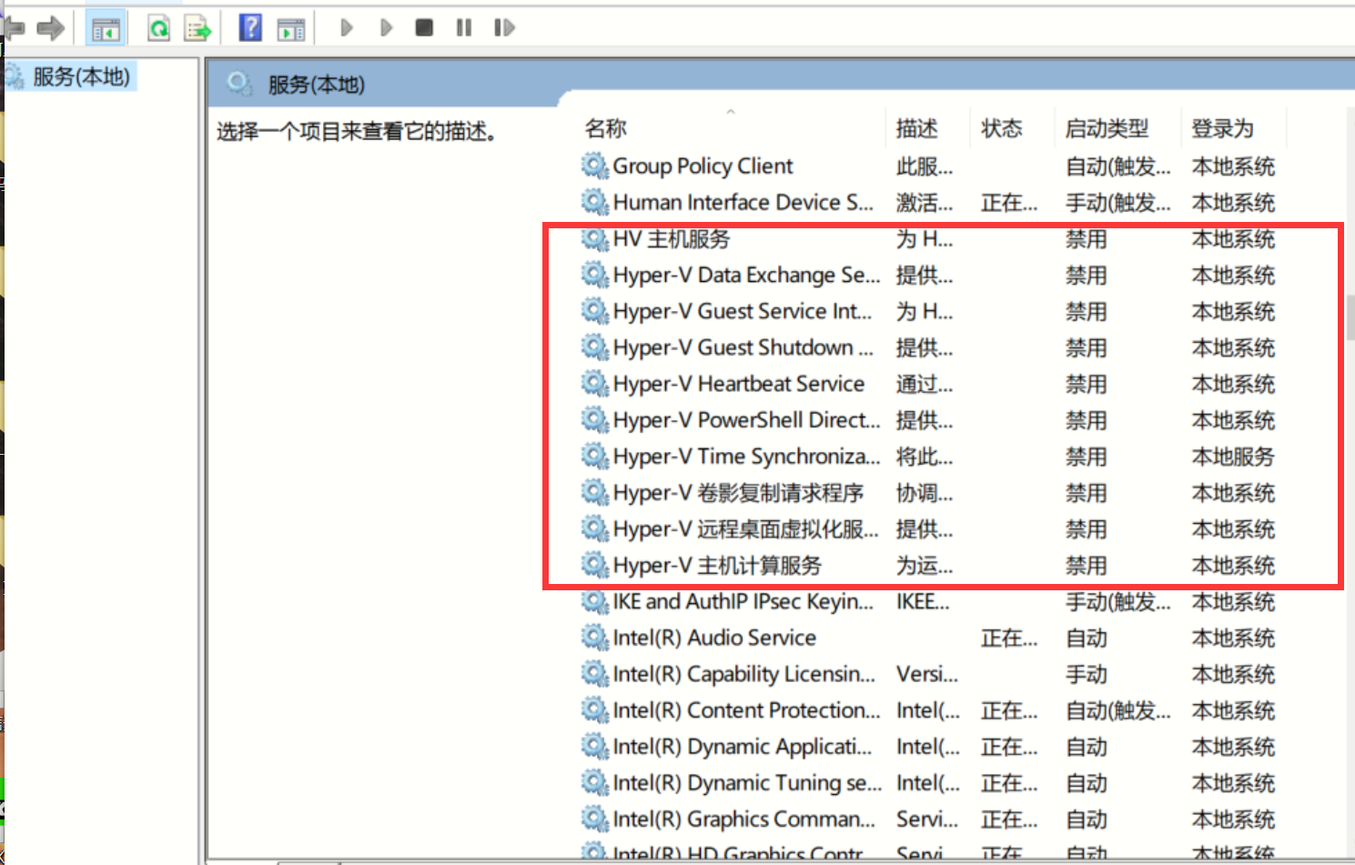Click 本地系统 login of HV 主机服务 row
This screenshot has width=1355, height=865.
[1233, 239]
